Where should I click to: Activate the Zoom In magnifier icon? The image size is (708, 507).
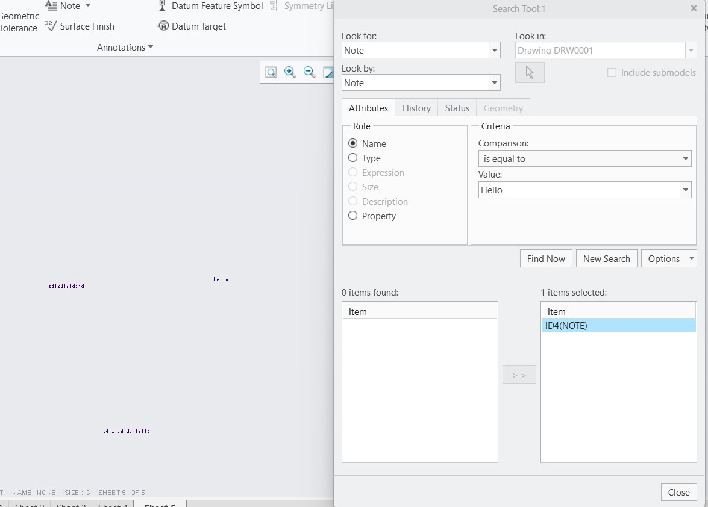coord(290,72)
